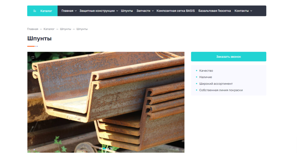Expand the chevron next to Главная in navbar
This screenshot has height=158, width=297.
(x=76, y=11)
